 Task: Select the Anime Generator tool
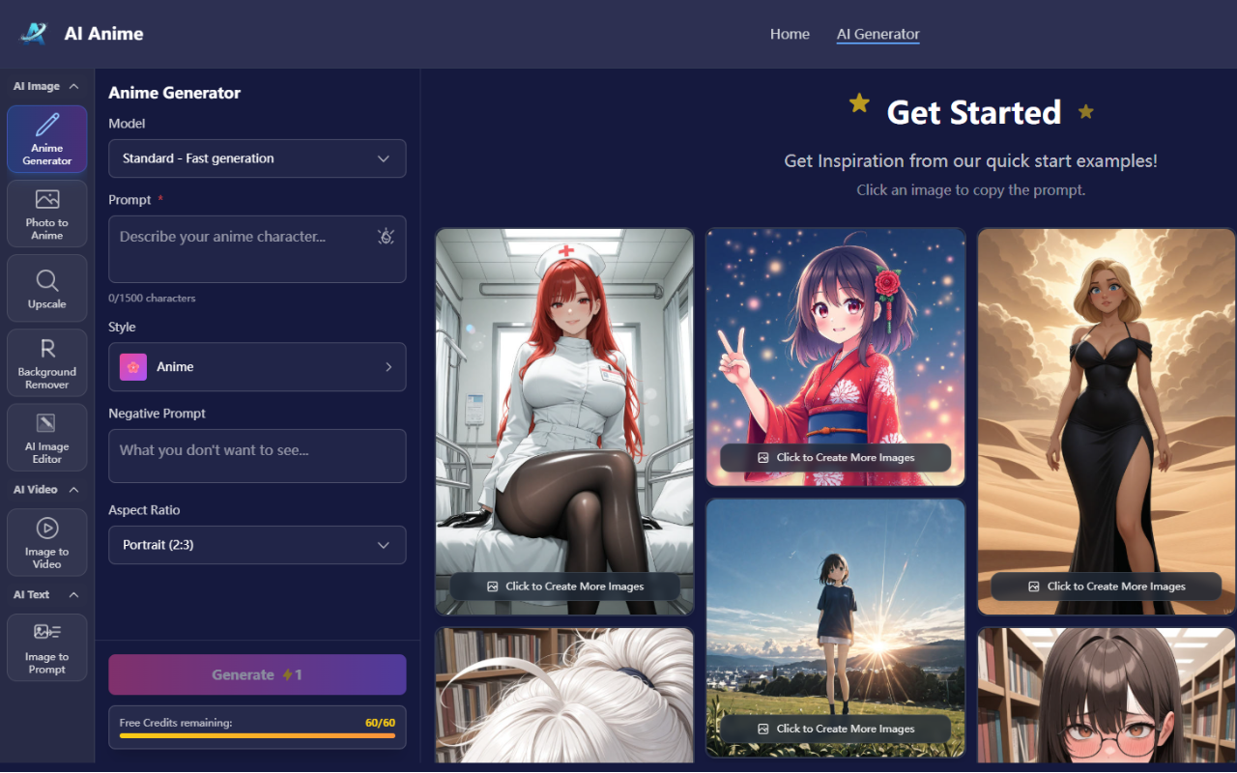[46, 139]
